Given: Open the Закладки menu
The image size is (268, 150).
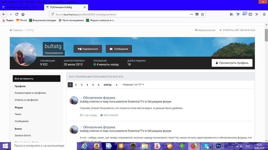Looking at the screenshot, I should click(42, 2).
